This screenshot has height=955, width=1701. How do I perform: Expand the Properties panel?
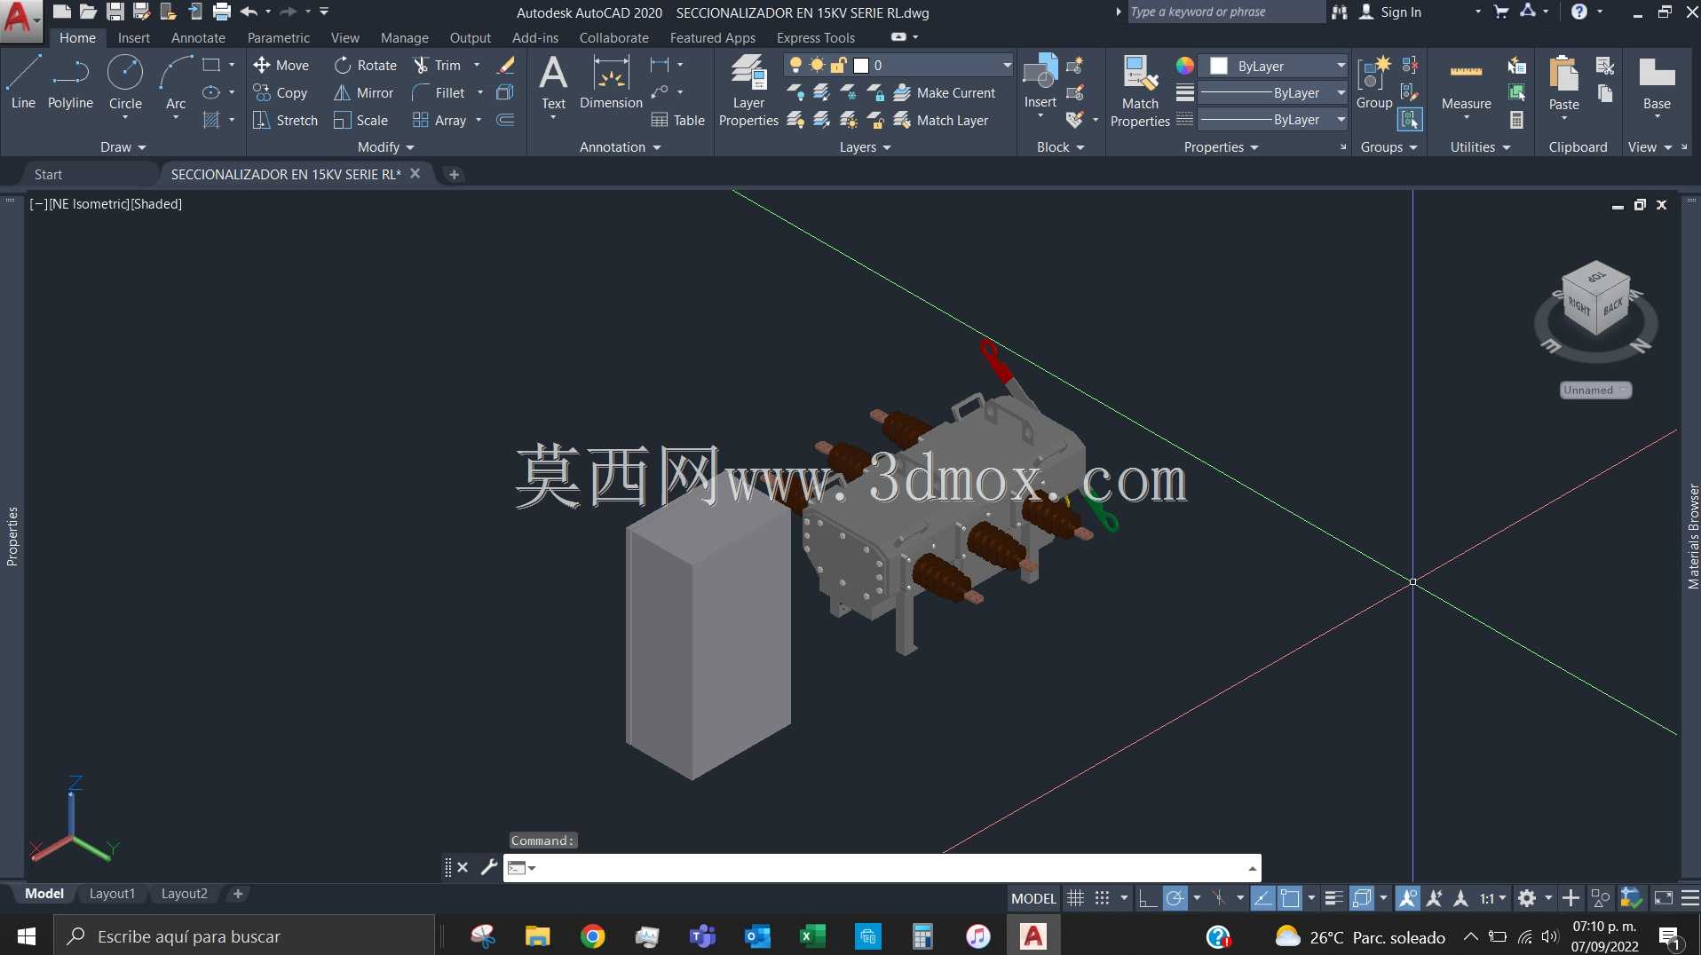pos(1221,147)
